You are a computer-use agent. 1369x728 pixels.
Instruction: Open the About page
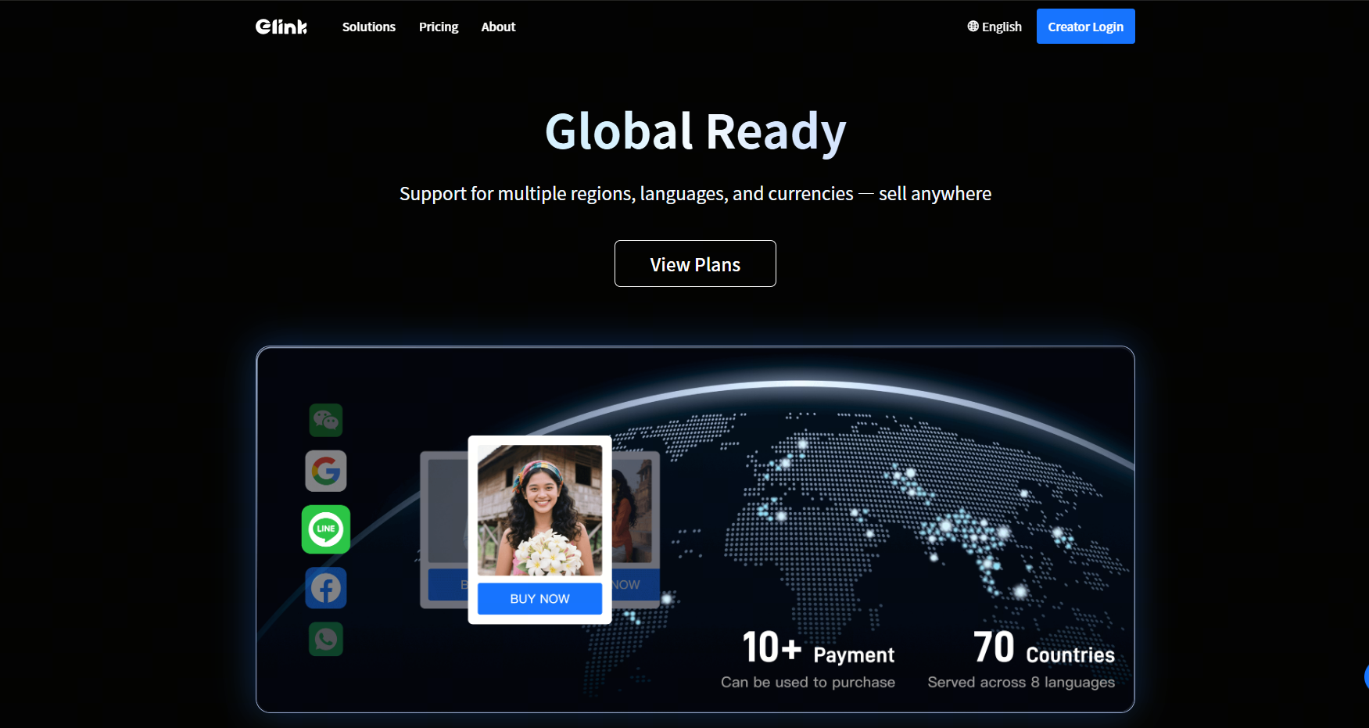pyautogui.click(x=498, y=26)
